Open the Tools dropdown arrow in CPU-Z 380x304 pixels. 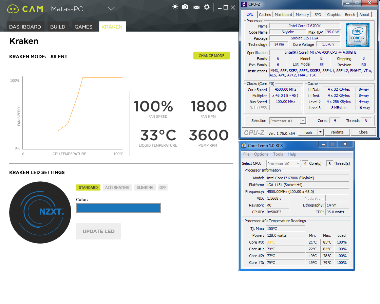click(320, 132)
